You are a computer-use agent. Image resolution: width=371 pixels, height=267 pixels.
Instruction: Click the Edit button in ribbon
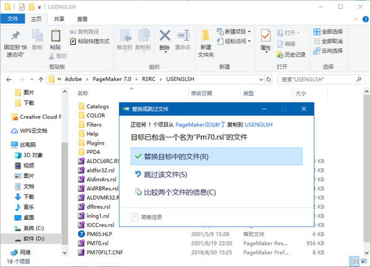[x=286, y=44]
